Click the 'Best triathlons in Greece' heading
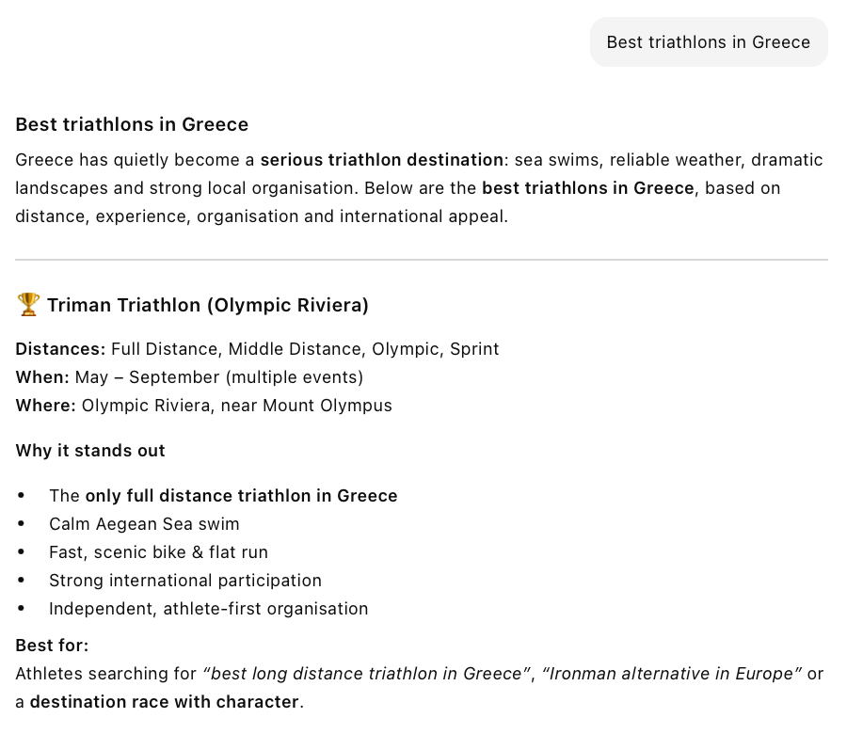 point(132,124)
